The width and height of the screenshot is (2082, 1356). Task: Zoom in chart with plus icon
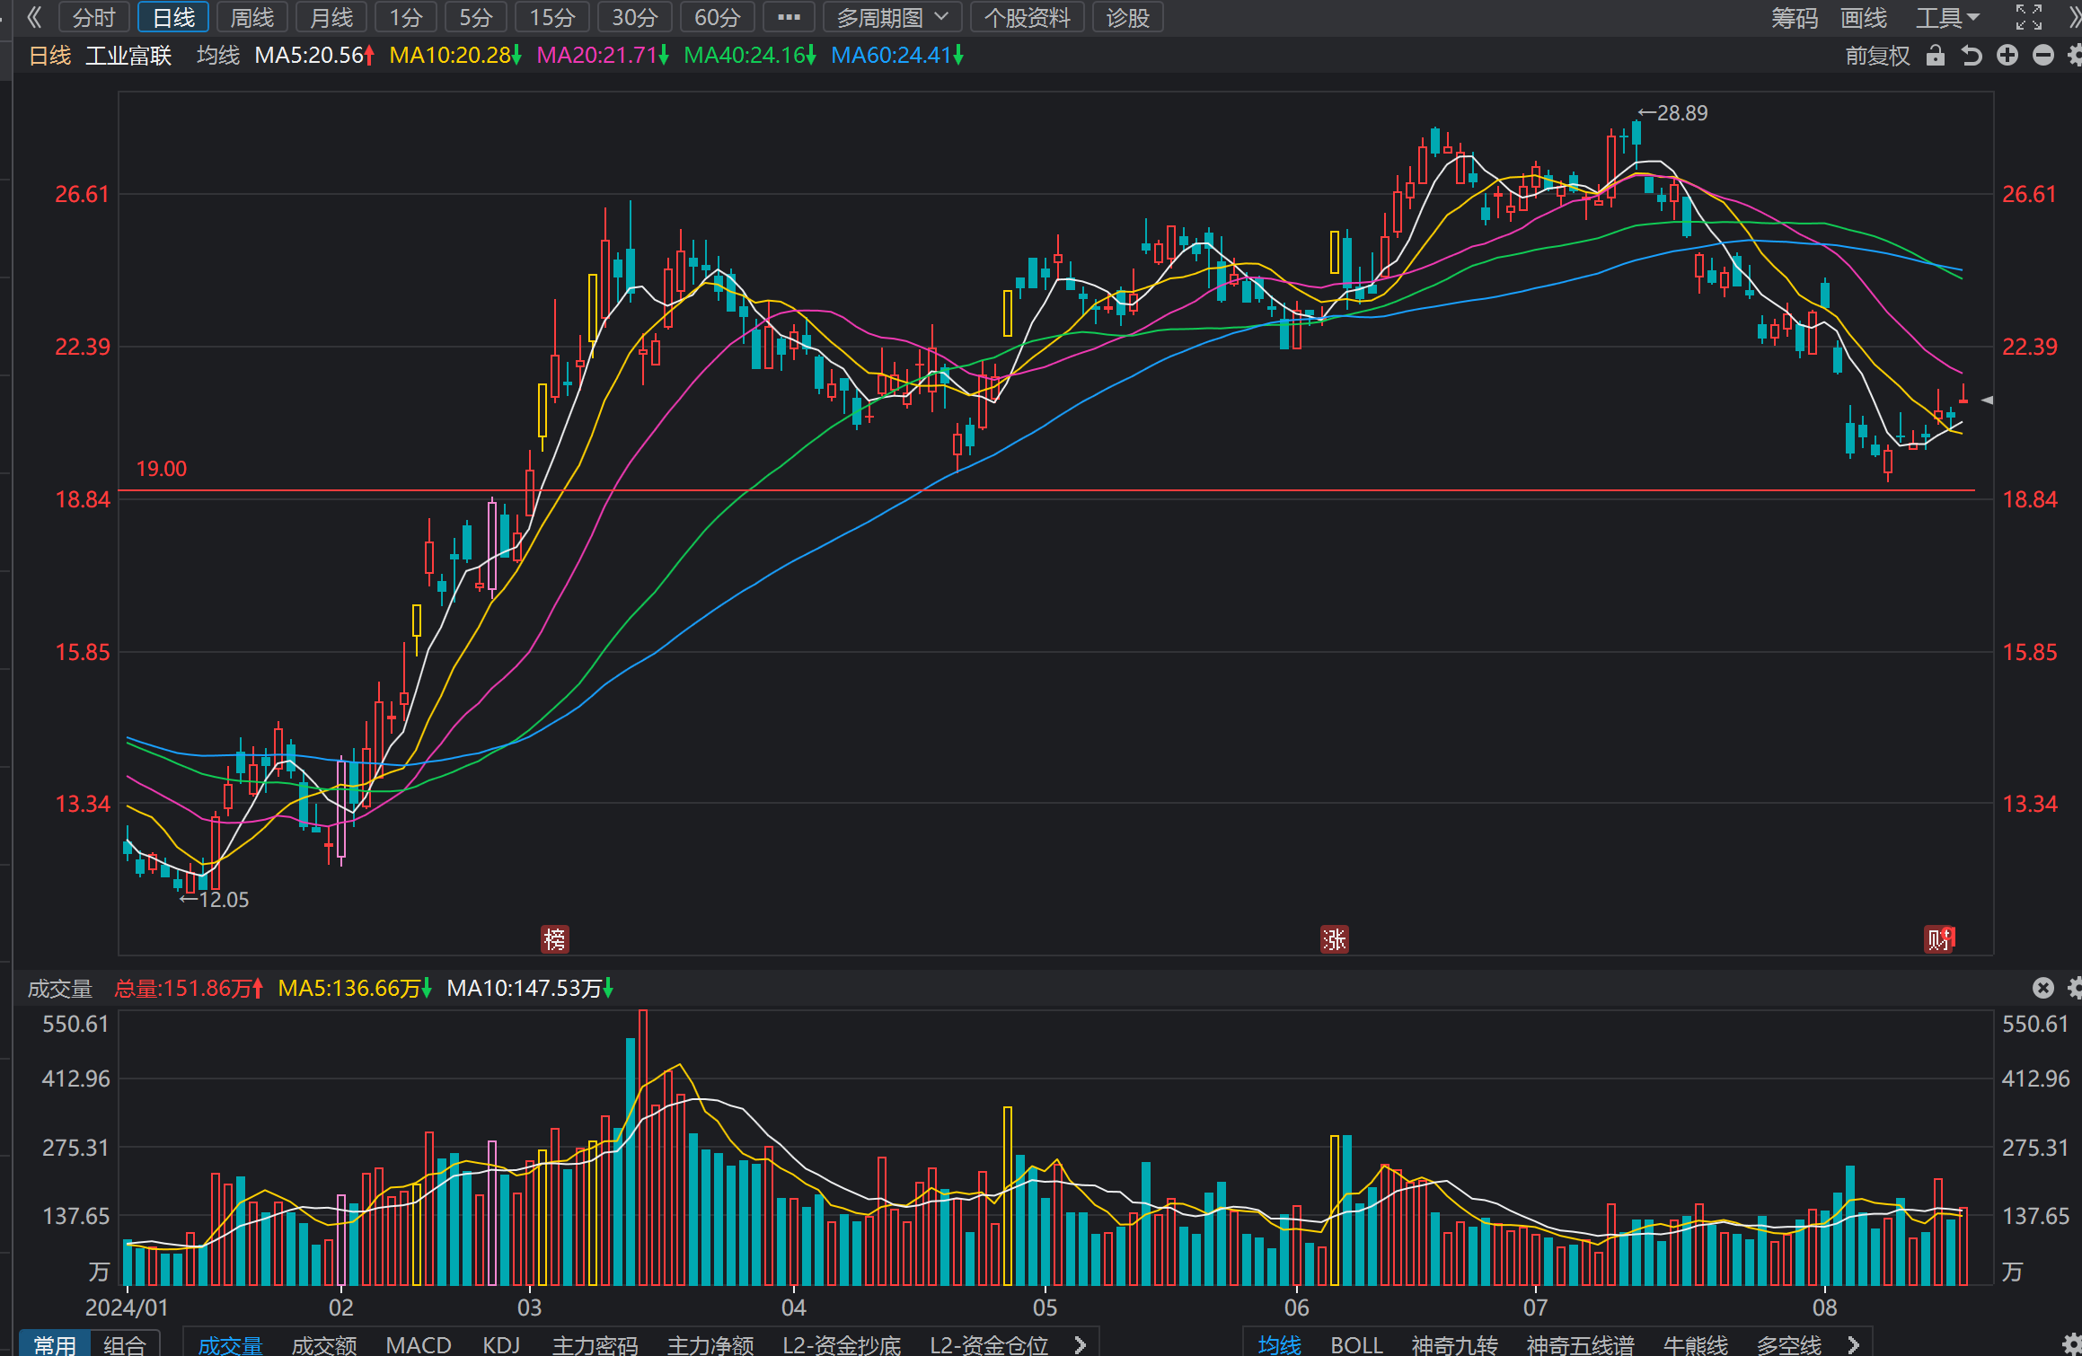coord(2007,56)
